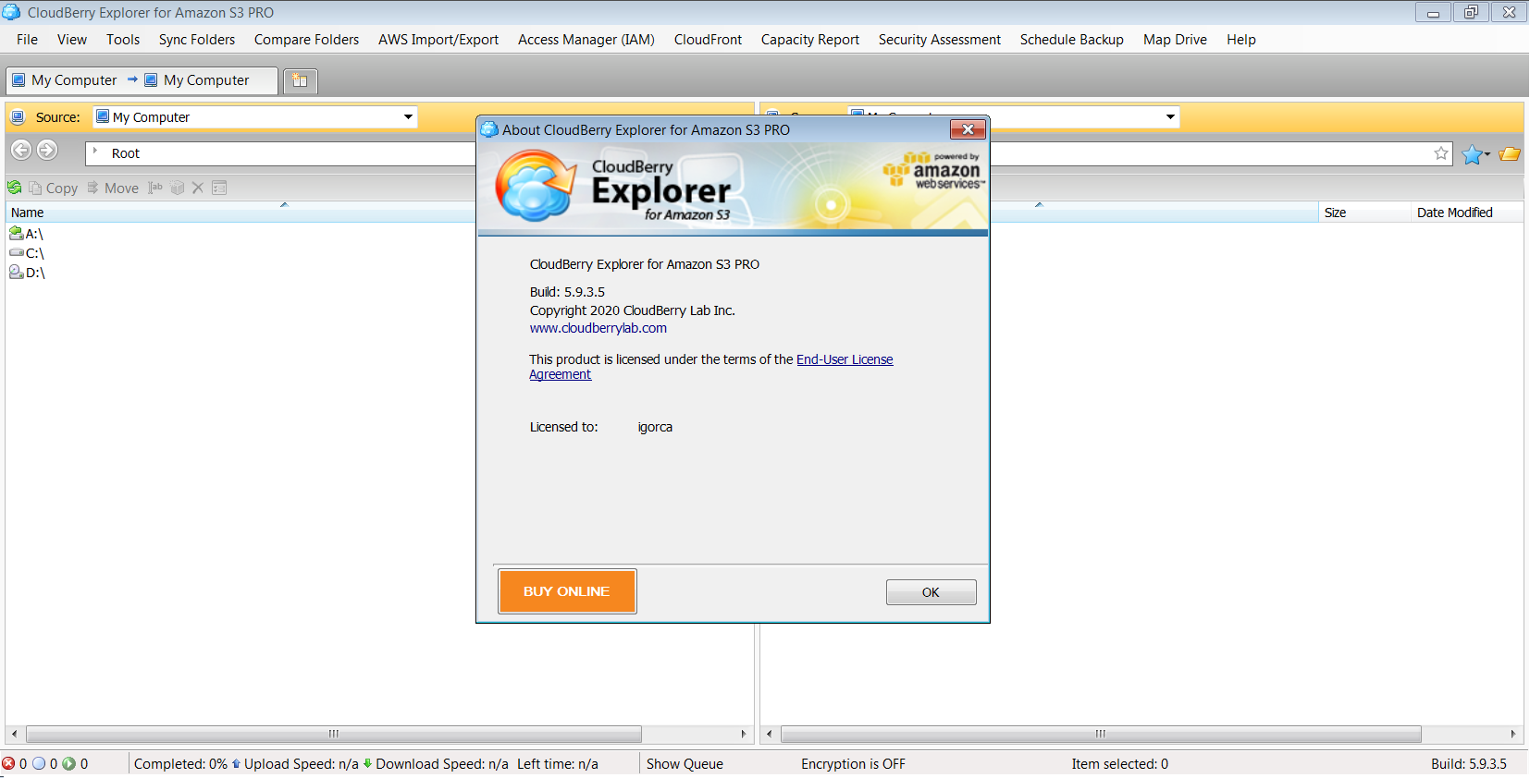Open the www.cloudberrylab.com link
The width and height of the screenshot is (1530, 778).
coord(598,328)
